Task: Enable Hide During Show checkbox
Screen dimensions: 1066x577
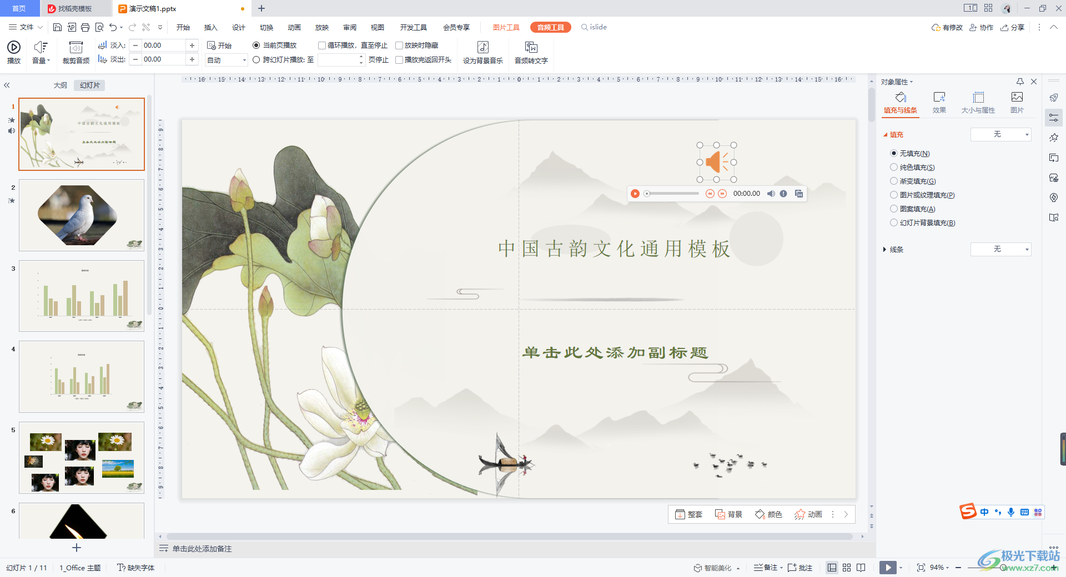Action: (399, 45)
